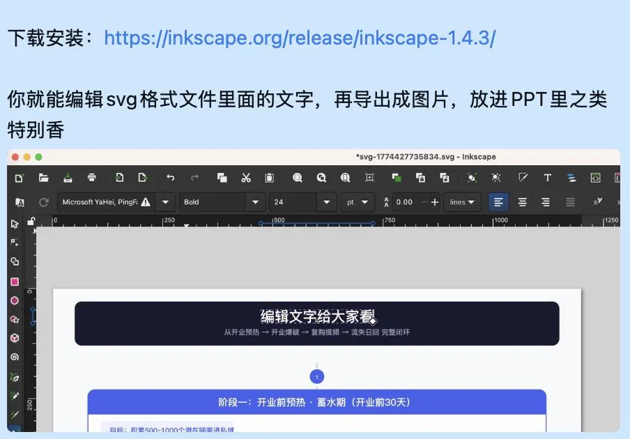Screen dimensions: 630x439
Task: Click the yellow macOS minimize window button
Action: 27,157
